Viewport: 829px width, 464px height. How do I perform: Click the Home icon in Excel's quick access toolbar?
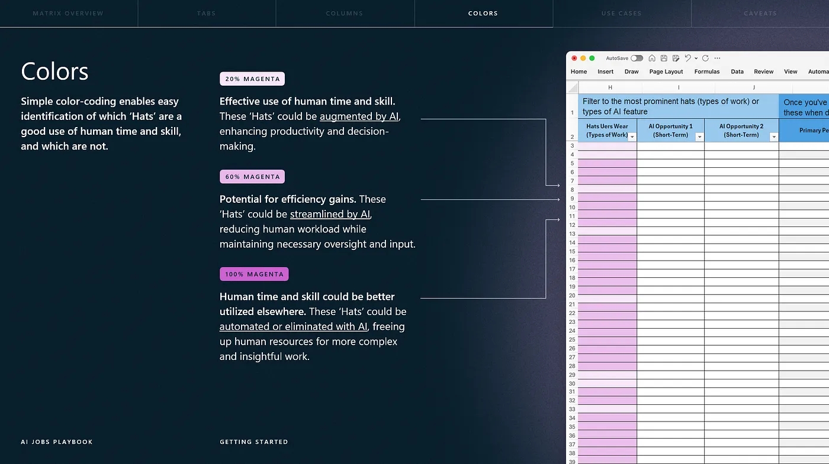[x=652, y=59]
